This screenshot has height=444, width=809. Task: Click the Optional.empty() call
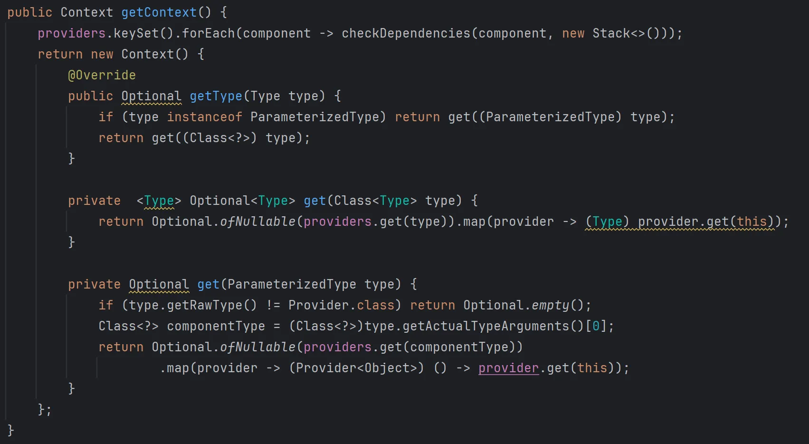click(x=523, y=305)
